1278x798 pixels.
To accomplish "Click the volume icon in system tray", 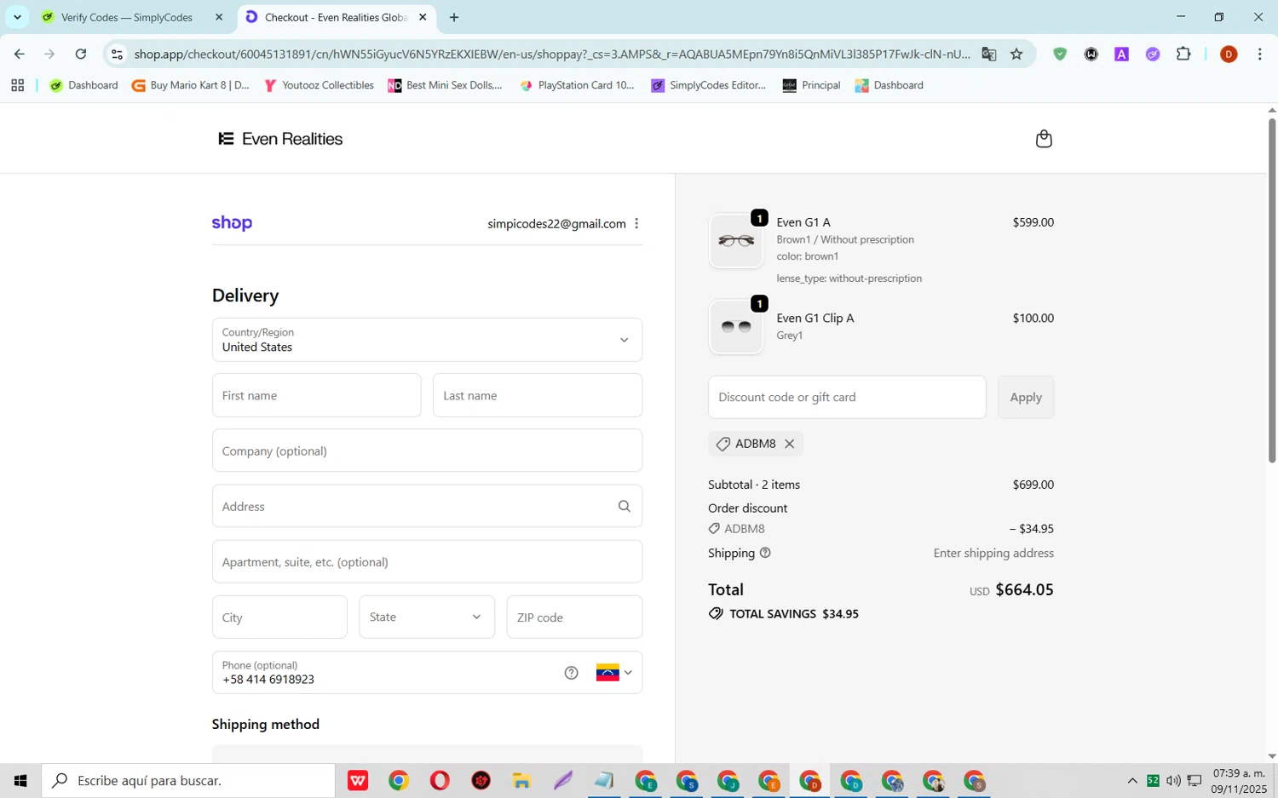I will (1173, 780).
